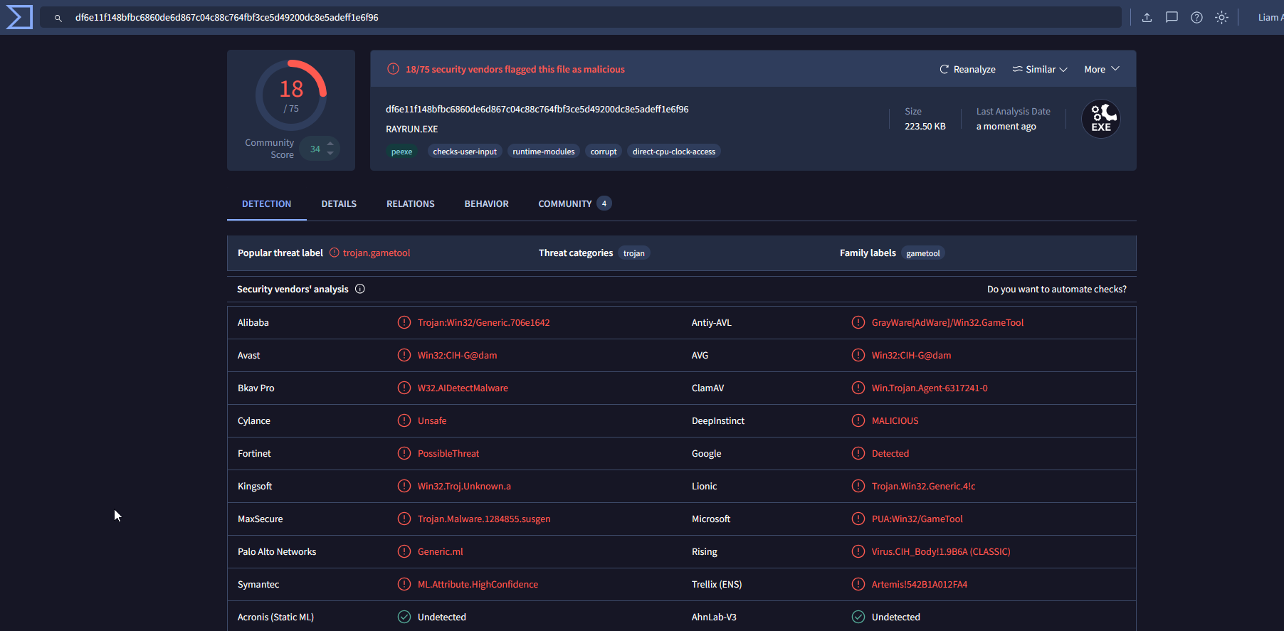Screen dimensions: 1284x631
Task: Click GrayWare[AdWare]/Win32.GameTool result
Action: [x=947, y=322]
